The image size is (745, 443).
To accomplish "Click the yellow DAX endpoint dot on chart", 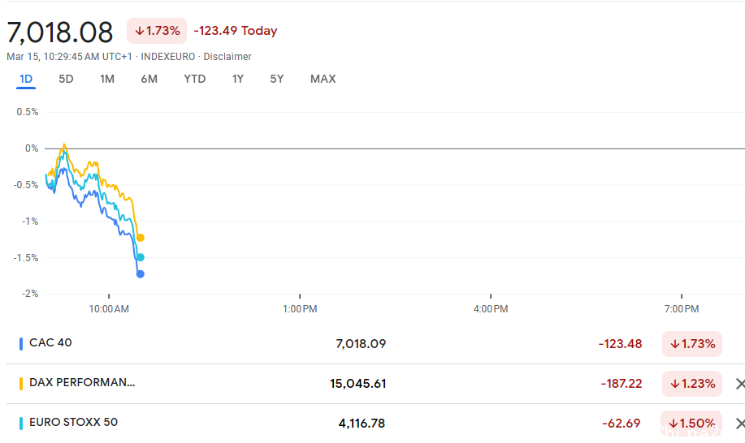I will click(x=141, y=238).
